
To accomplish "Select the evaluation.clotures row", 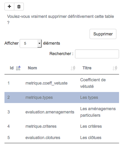I will [62, 138].
